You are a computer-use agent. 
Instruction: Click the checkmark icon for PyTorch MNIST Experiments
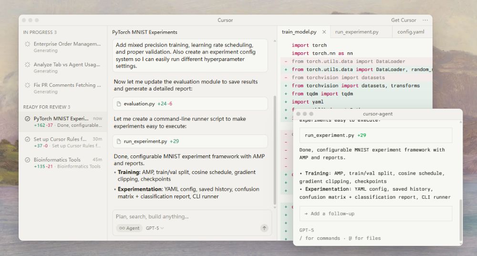(x=27, y=119)
